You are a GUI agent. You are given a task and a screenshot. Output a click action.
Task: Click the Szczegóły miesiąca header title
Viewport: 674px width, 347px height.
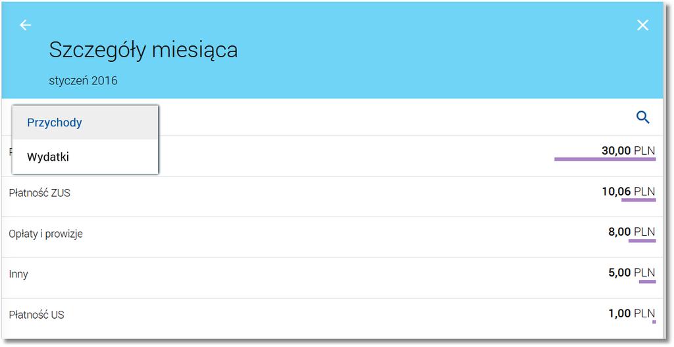[143, 51]
